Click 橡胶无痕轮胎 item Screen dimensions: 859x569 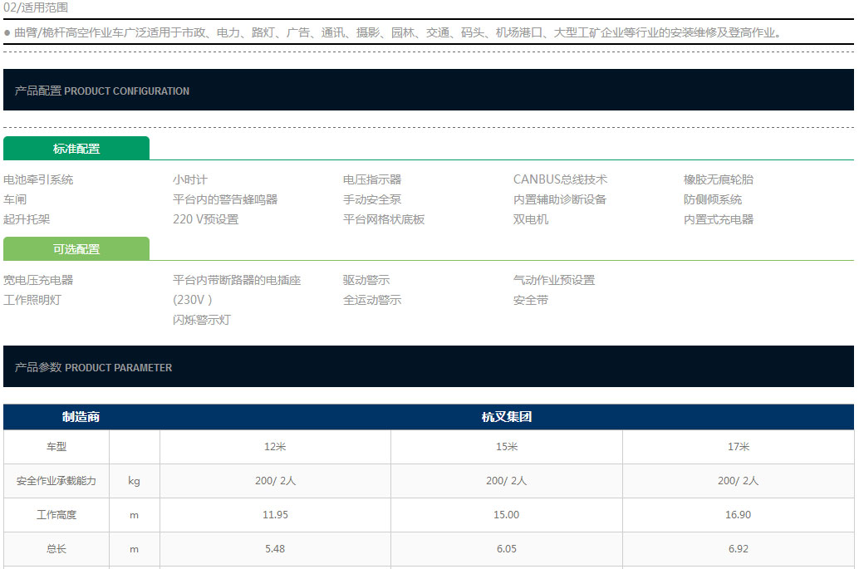[x=719, y=179]
